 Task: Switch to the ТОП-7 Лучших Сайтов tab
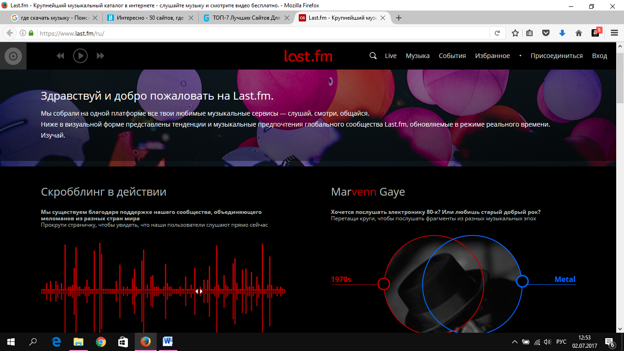pos(247,18)
